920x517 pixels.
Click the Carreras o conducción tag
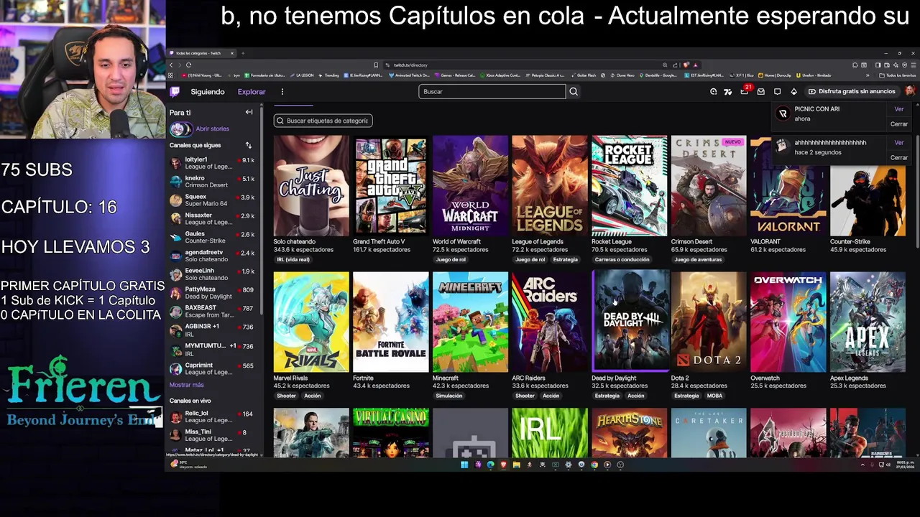622,260
